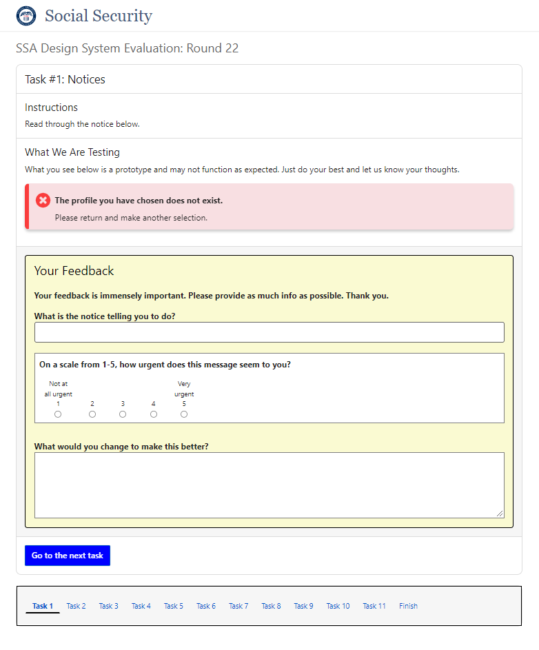Click the red error X icon
This screenshot has width=539, height=650.
(43, 201)
